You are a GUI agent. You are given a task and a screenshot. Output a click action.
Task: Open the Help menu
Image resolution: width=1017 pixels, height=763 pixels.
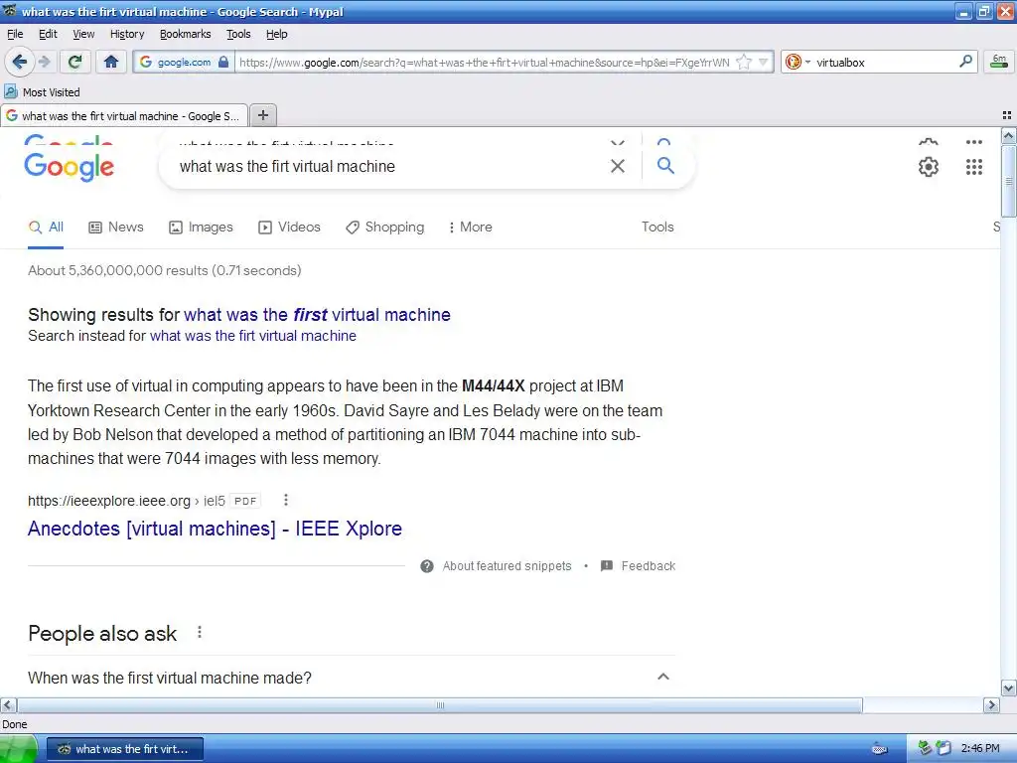pyautogui.click(x=277, y=34)
